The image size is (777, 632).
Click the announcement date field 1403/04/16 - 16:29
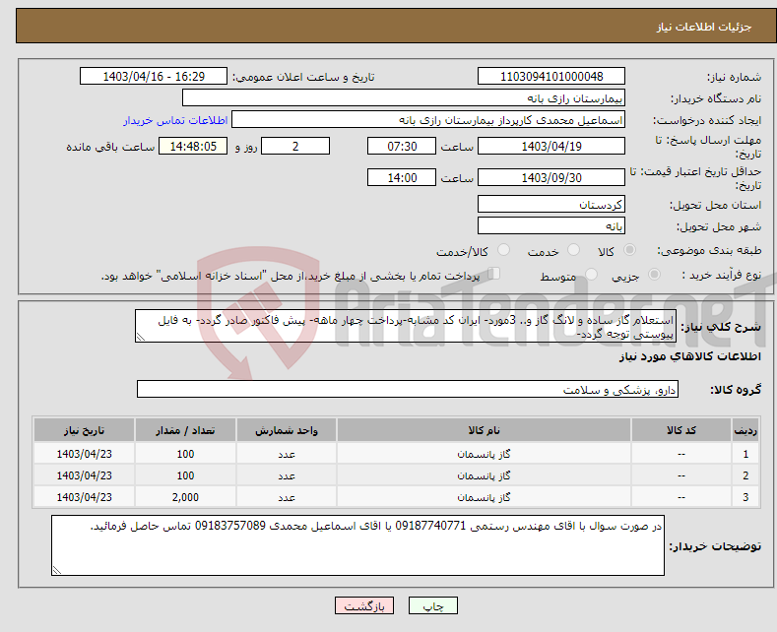coord(153,76)
